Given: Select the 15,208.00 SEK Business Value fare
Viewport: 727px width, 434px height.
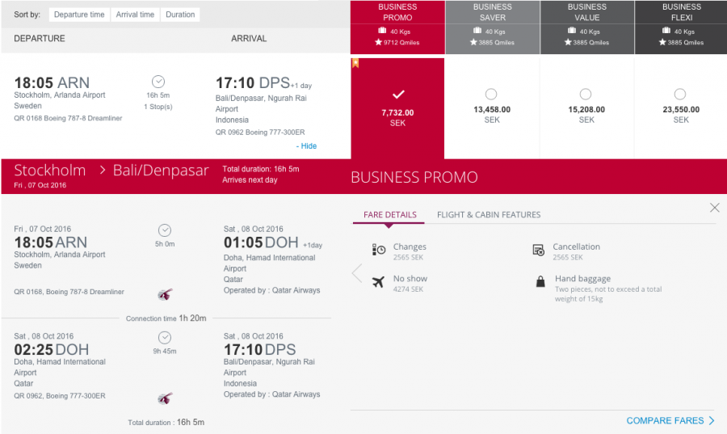Looking at the screenshot, I should [586, 94].
